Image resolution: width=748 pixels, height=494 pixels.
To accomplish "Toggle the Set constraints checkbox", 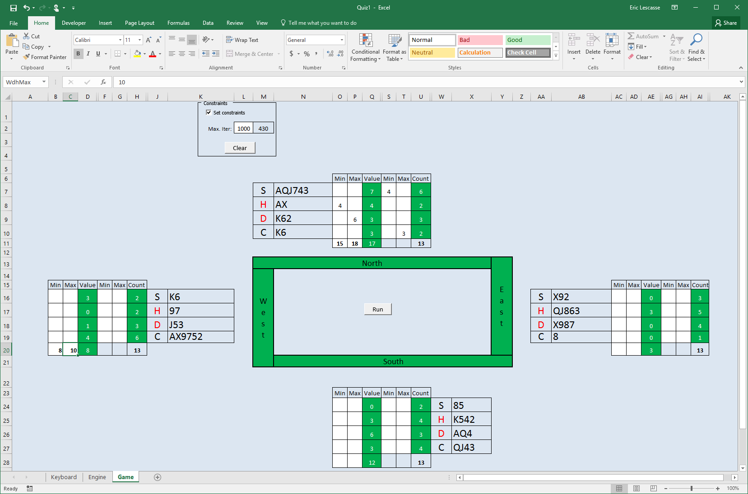I will [x=209, y=113].
